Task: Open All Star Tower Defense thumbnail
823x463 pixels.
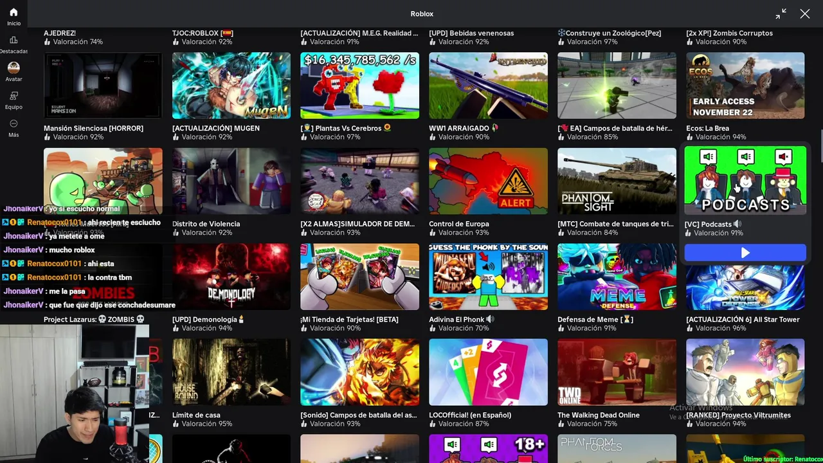Action: click(x=745, y=286)
